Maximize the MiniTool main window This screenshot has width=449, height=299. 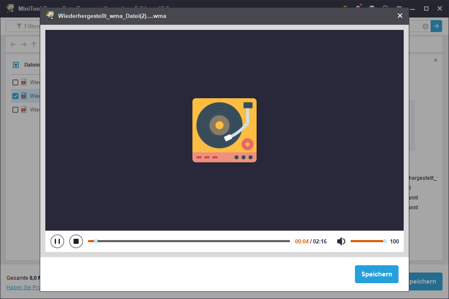point(426,9)
